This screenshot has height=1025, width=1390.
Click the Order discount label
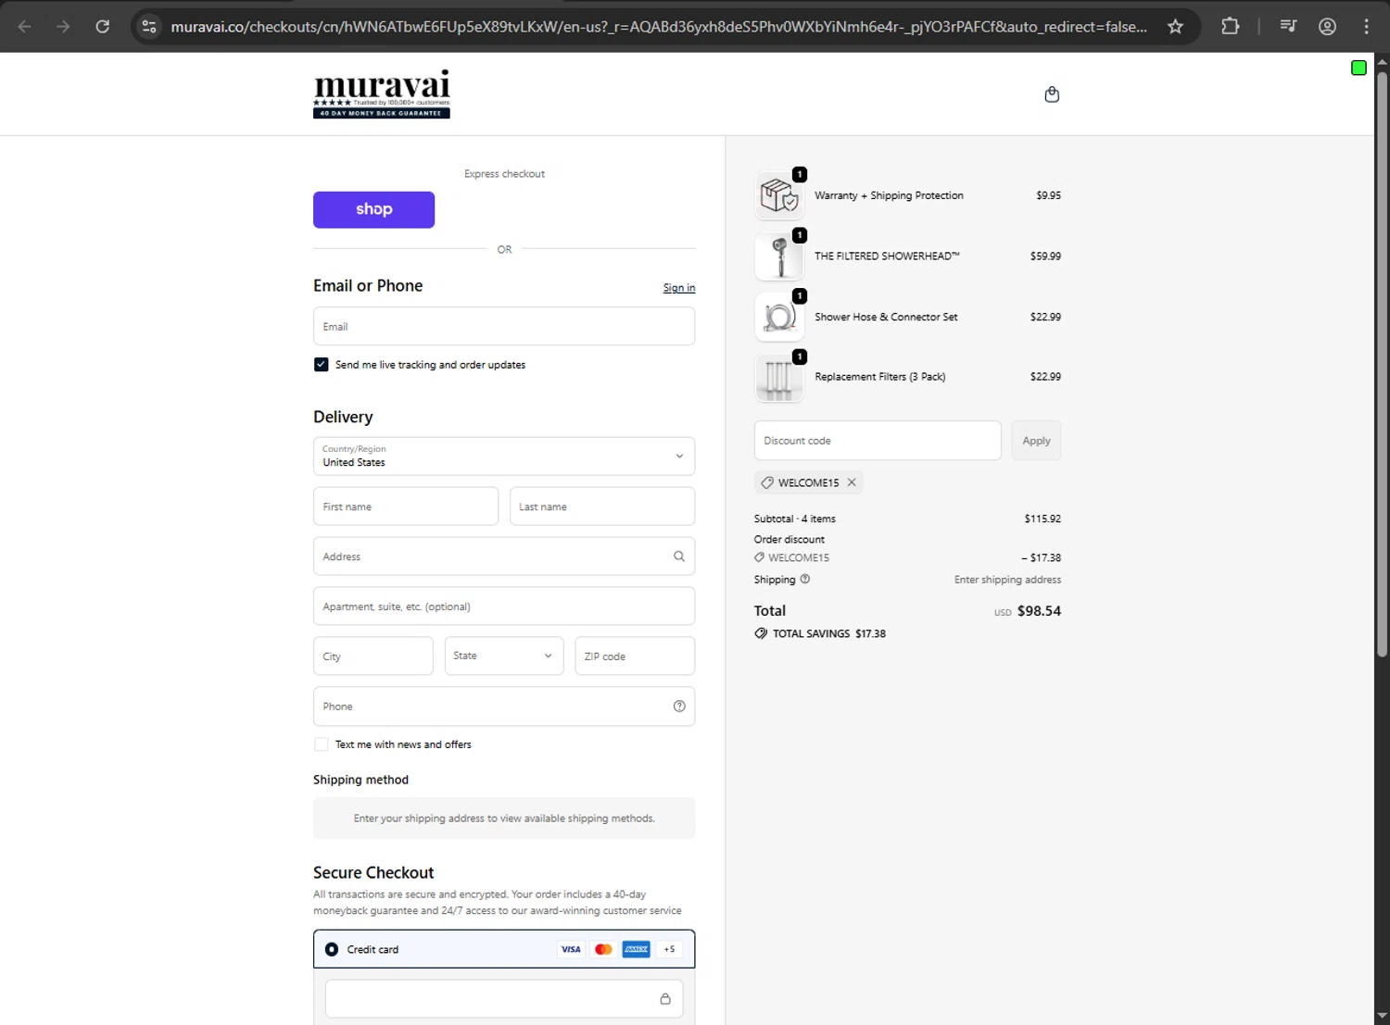click(790, 539)
